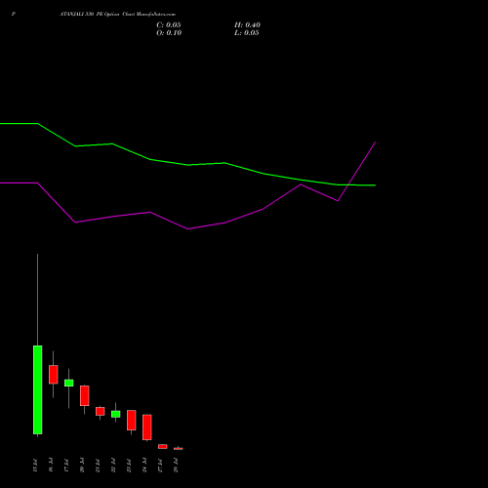The width and height of the screenshot is (488, 488).
Task: Select the green candle for 22 Jul
Action: coord(116,414)
